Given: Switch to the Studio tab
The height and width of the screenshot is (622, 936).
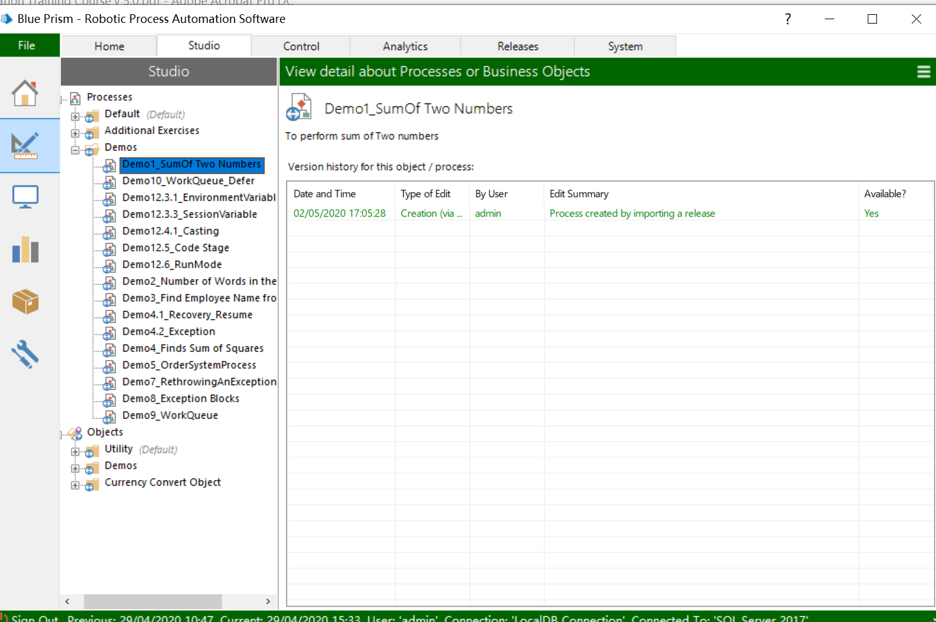Looking at the screenshot, I should tap(204, 45).
